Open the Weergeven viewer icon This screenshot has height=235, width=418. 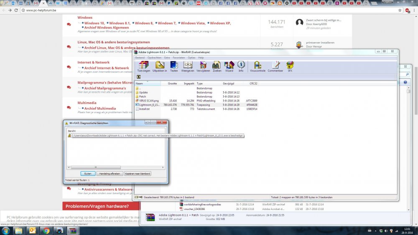pos(188,66)
